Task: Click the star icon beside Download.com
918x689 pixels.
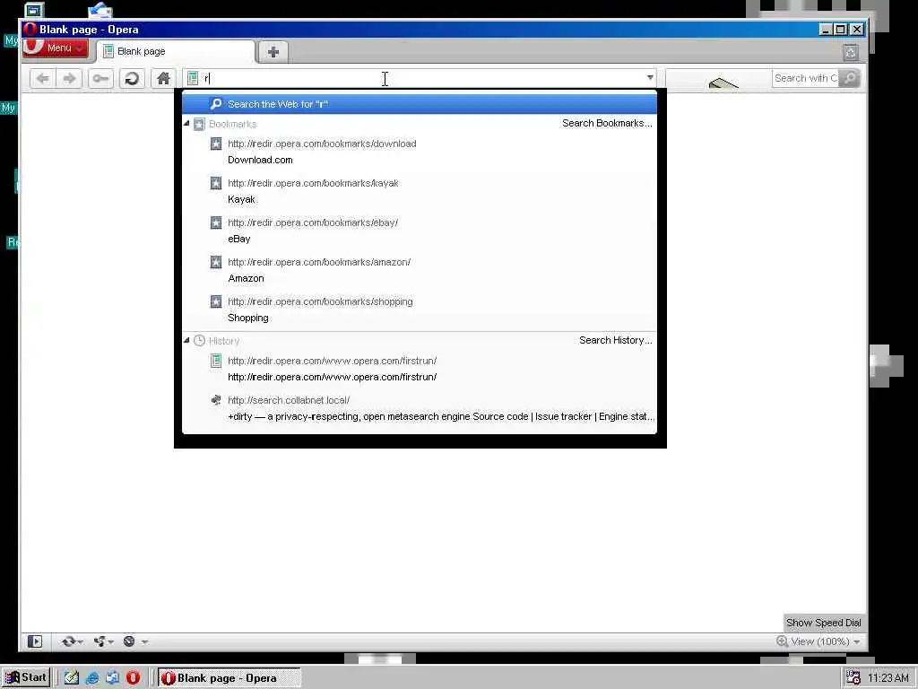Action: pos(216,144)
